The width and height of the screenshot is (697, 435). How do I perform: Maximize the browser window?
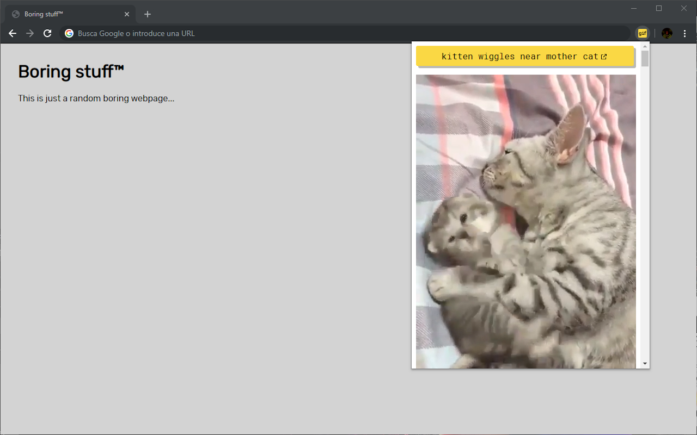point(659,8)
